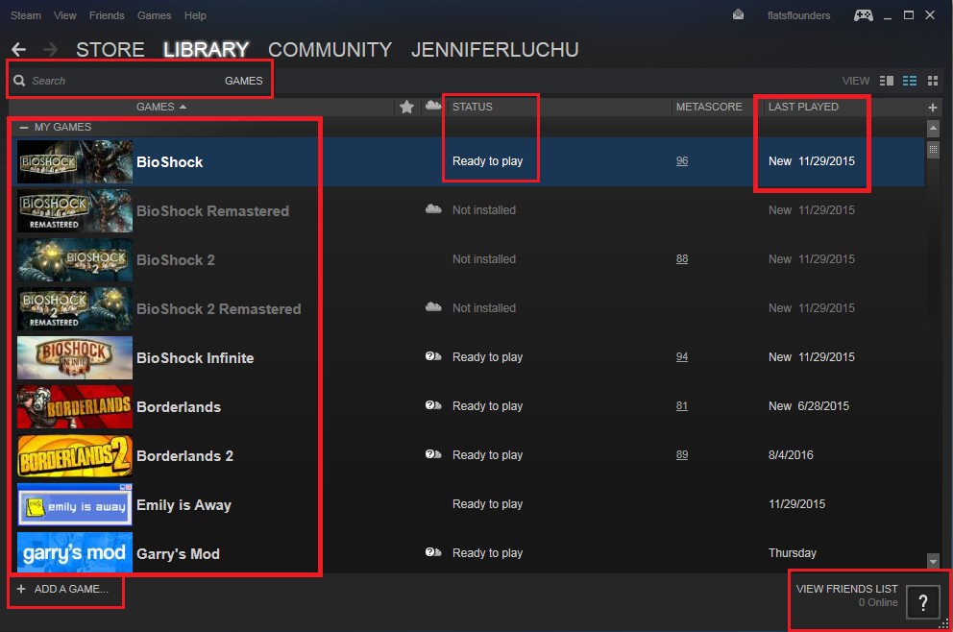Click the plus icon beside Add a Game
This screenshot has height=632, width=953.
(x=21, y=589)
